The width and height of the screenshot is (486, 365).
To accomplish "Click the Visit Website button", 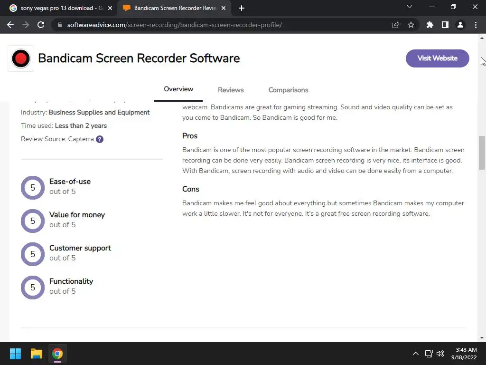I will pyautogui.click(x=437, y=58).
